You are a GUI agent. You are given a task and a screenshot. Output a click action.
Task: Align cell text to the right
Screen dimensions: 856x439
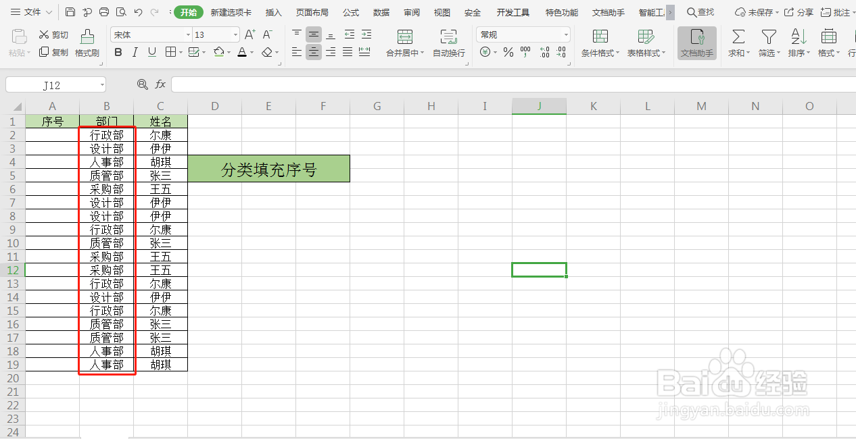coord(331,52)
